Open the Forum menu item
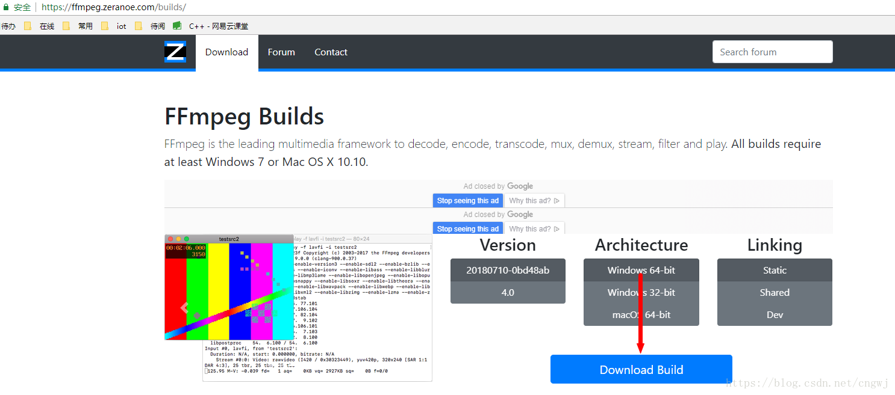The image size is (895, 395). point(281,52)
